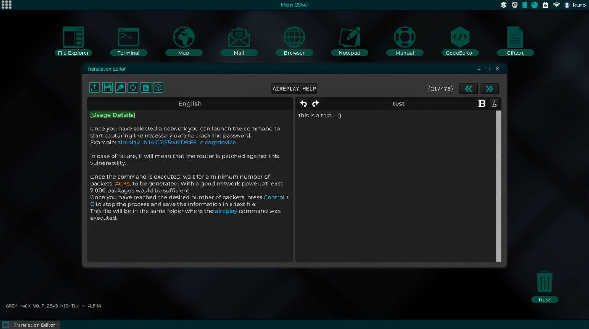Open the applications grid menu in top-left corner
The height and width of the screenshot is (329, 589).
pyautogui.click(x=6, y=5)
